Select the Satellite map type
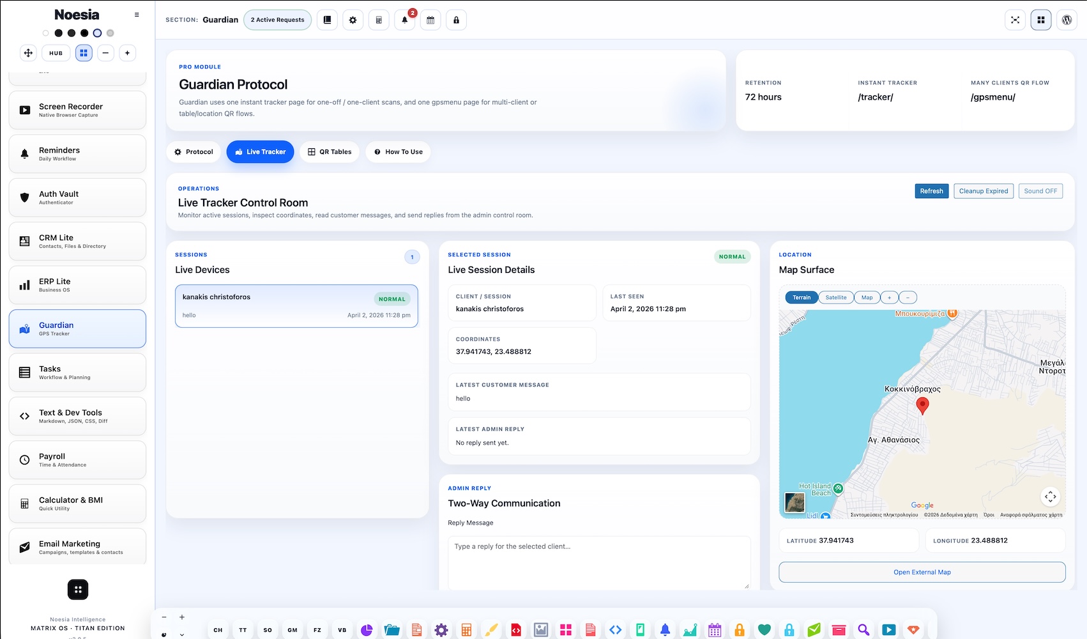Screen dimensions: 1087x639 [x=836, y=297]
